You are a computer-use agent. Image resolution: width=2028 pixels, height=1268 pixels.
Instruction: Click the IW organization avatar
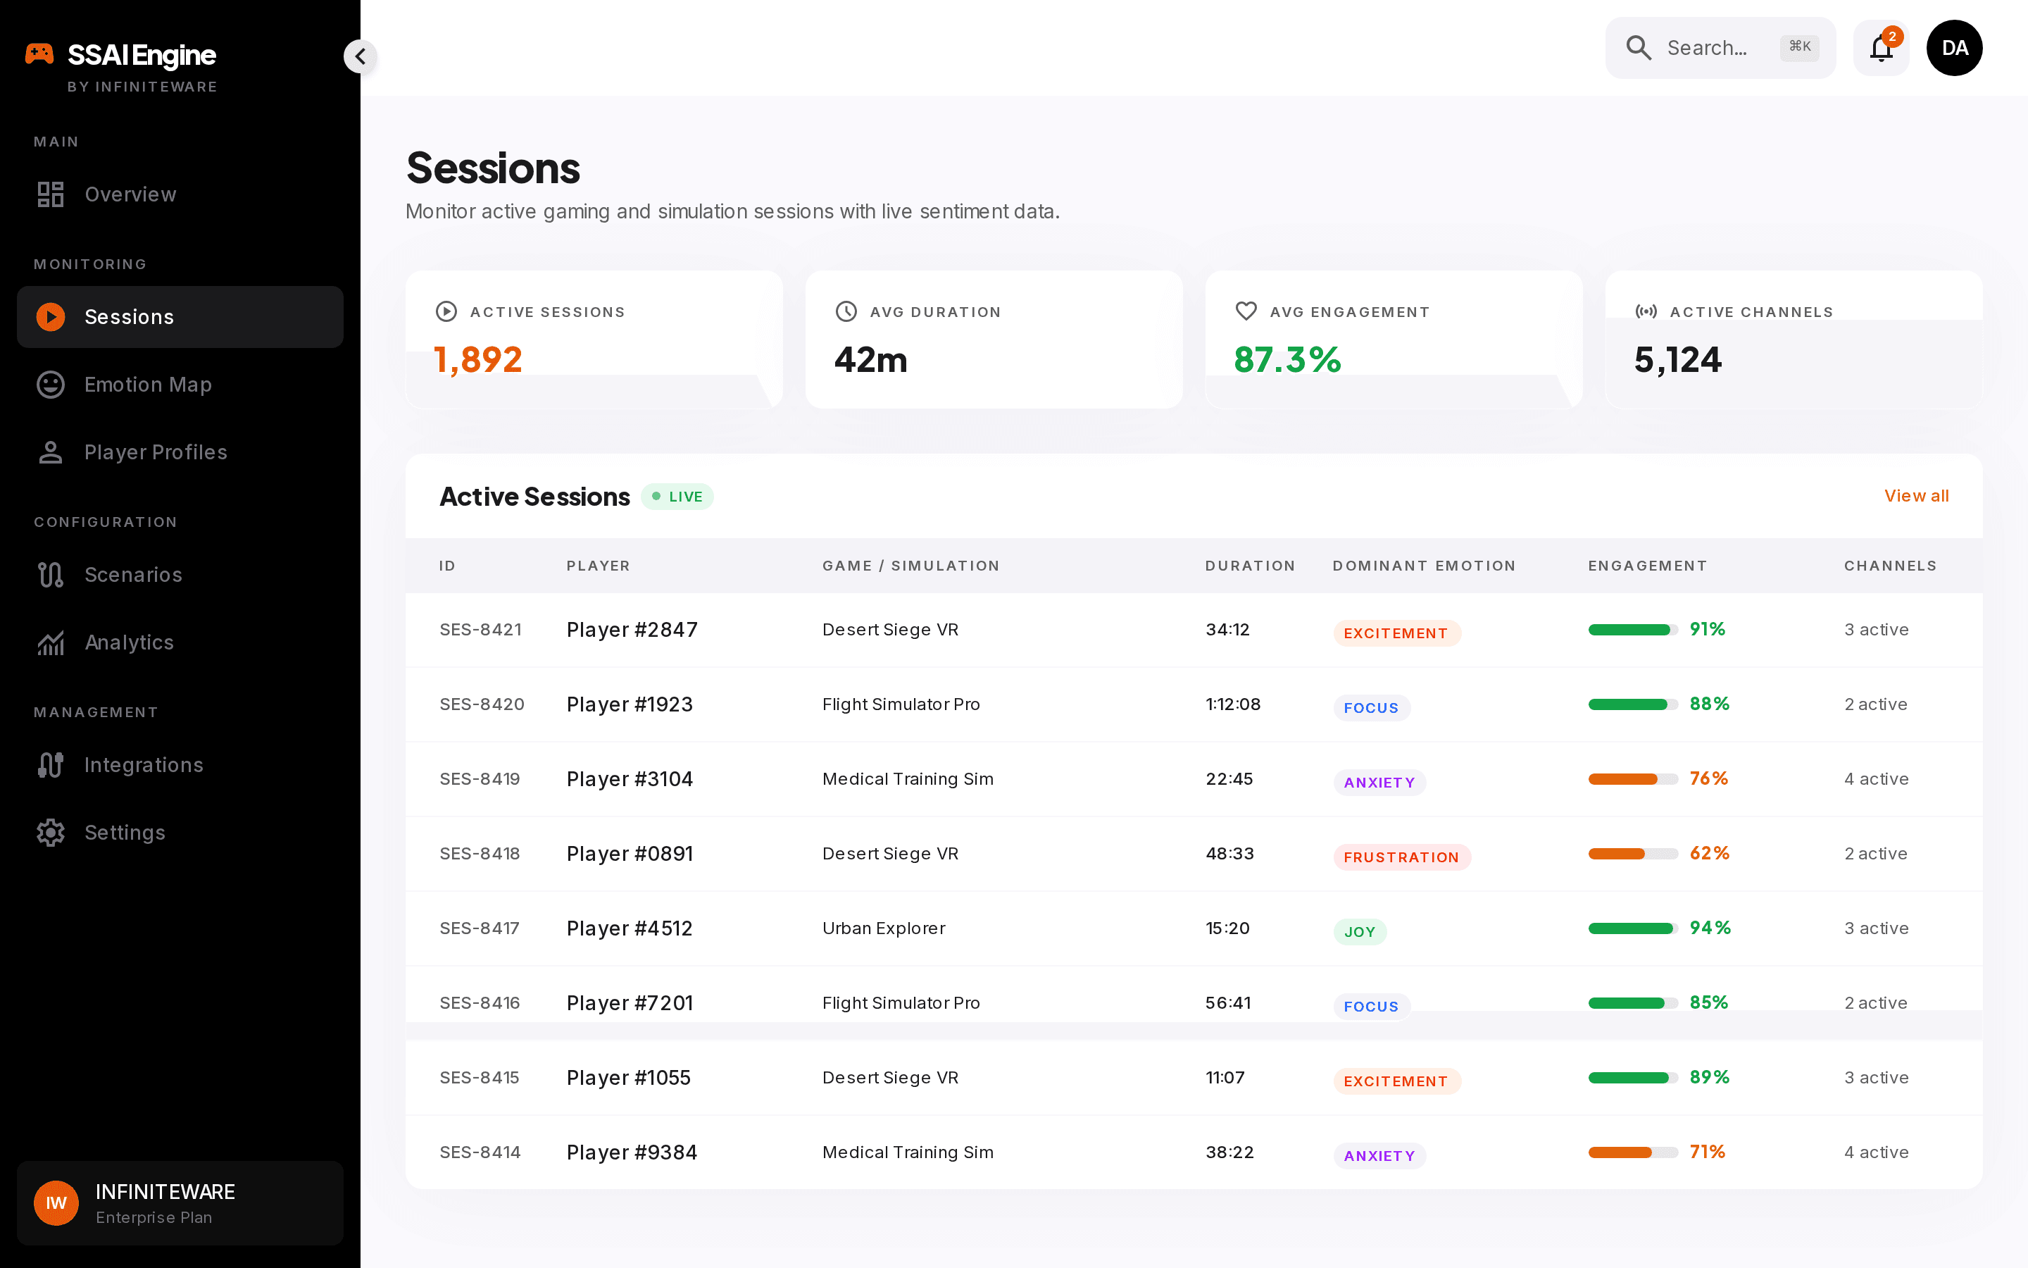tap(56, 1203)
